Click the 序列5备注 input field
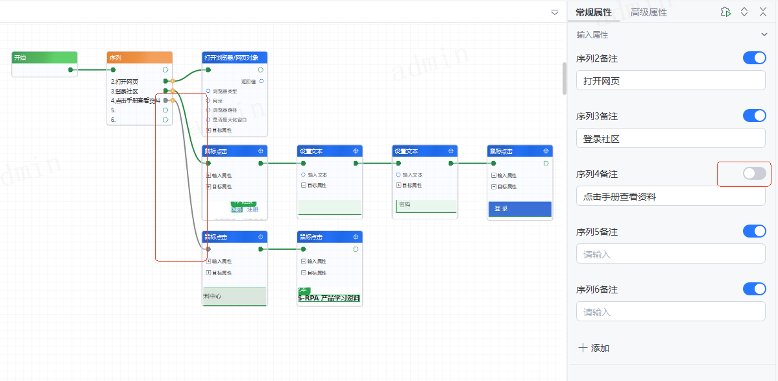Image resolution: width=778 pixels, height=381 pixels. 670,254
